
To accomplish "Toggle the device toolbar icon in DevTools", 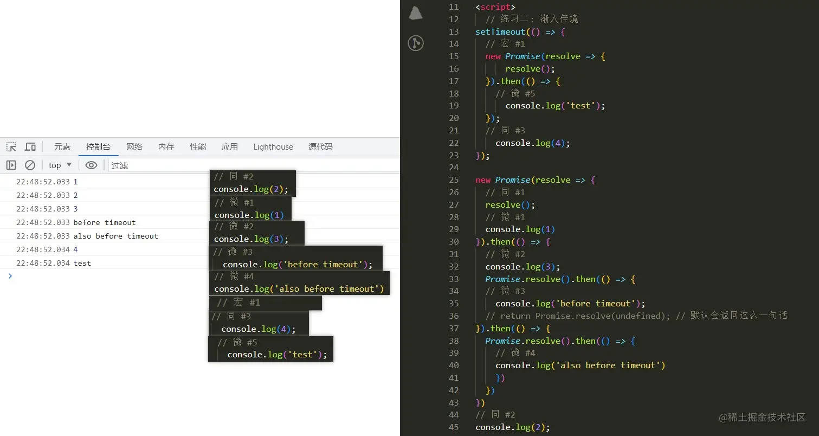I will click(30, 147).
